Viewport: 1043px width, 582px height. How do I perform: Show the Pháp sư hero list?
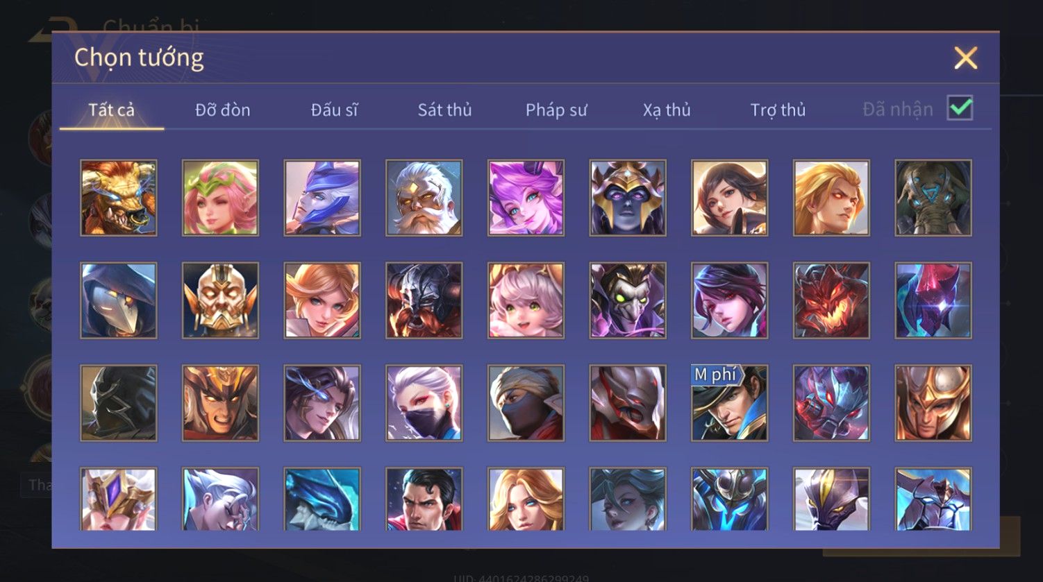[556, 110]
